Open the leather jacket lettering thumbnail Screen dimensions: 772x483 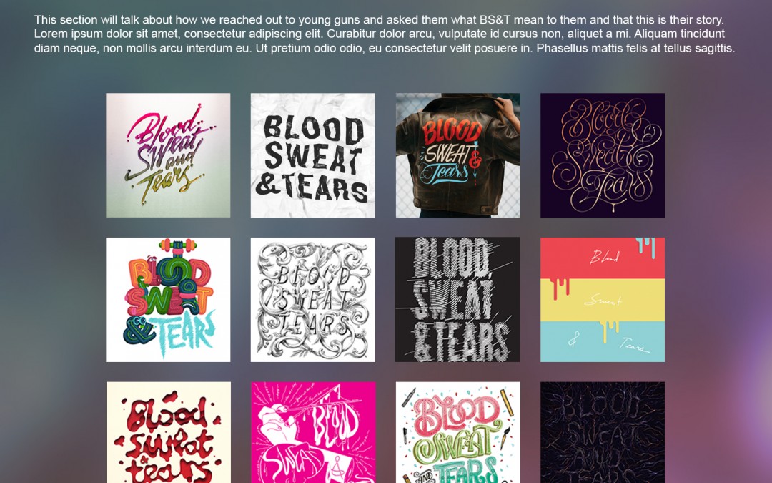click(458, 155)
